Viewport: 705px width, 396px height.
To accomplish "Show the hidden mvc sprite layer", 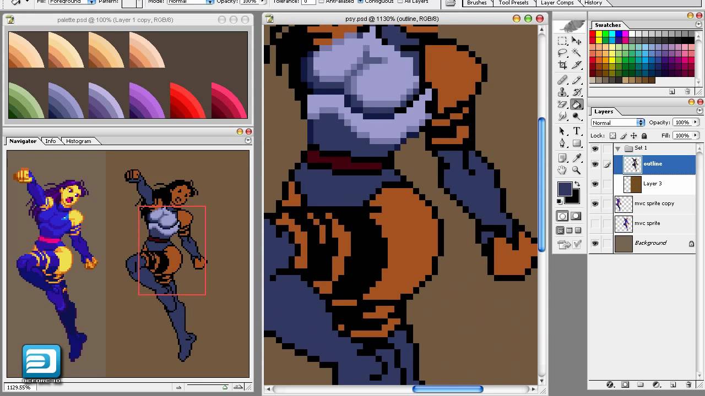I will [595, 223].
